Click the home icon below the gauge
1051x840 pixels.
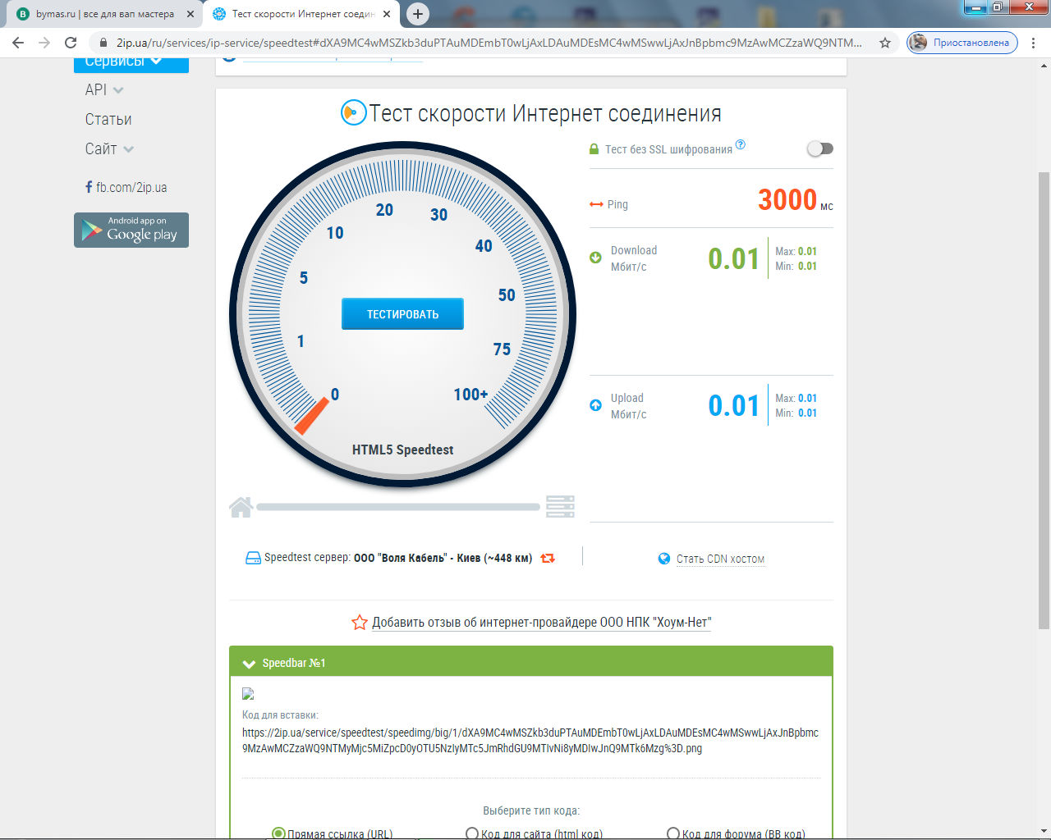[x=241, y=507]
